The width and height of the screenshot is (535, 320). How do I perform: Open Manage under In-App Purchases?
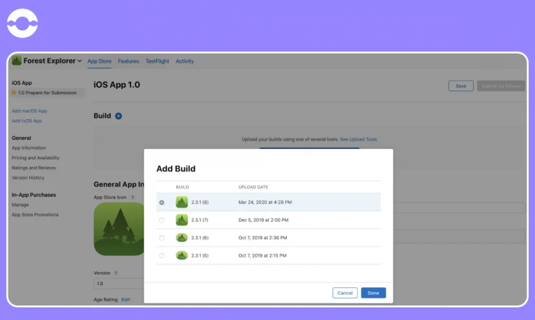(x=20, y=205)
